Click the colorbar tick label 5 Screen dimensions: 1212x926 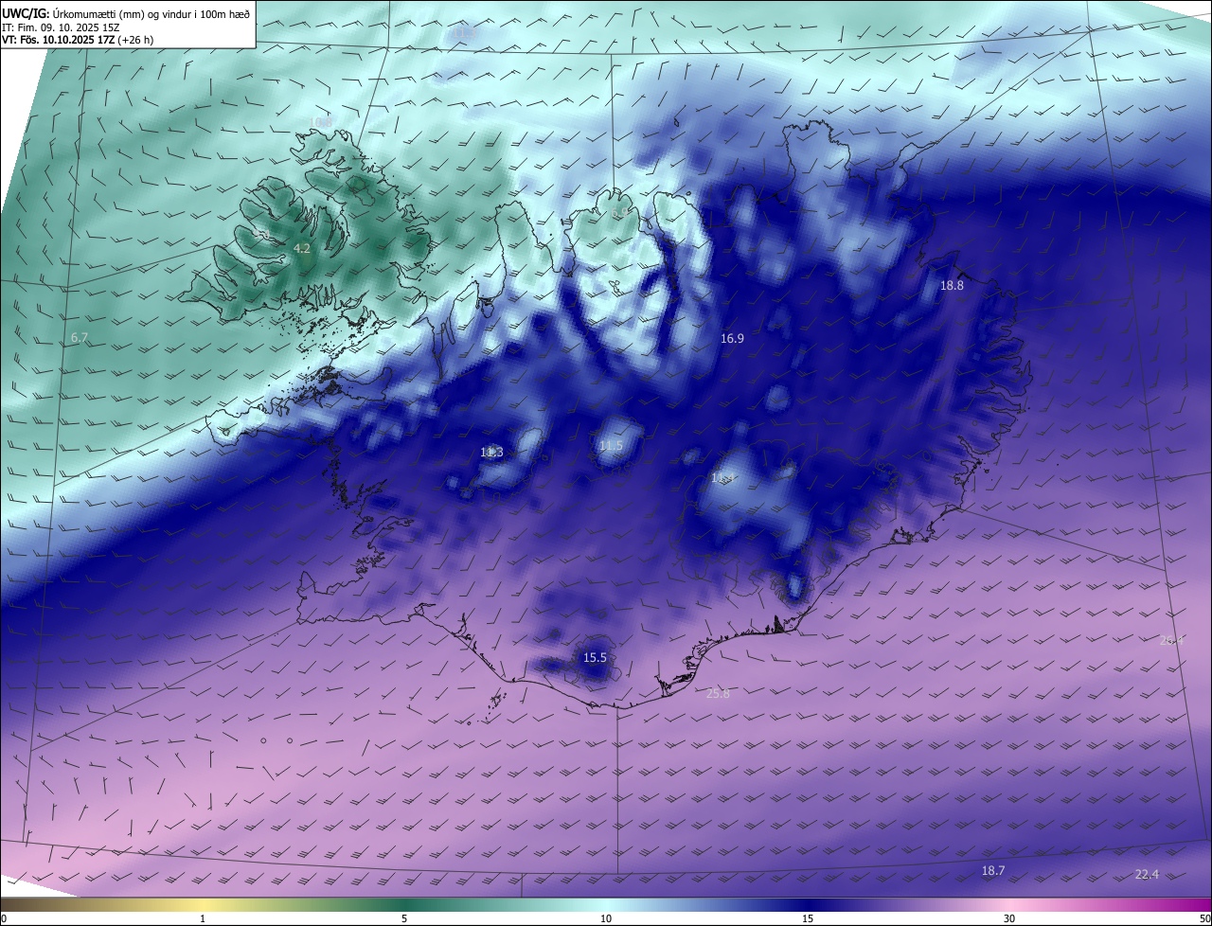[x=404, y=918]
